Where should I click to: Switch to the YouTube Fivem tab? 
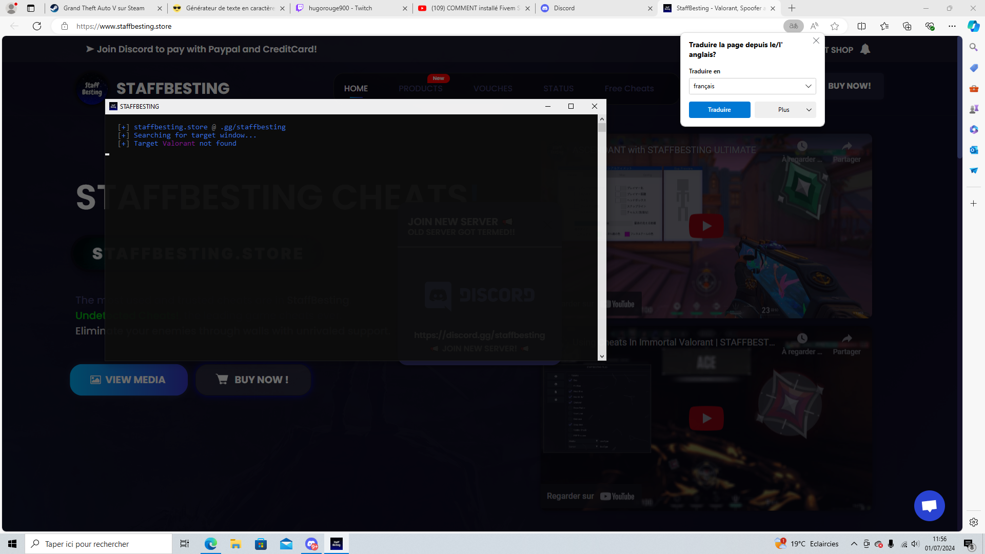(475, 8)
